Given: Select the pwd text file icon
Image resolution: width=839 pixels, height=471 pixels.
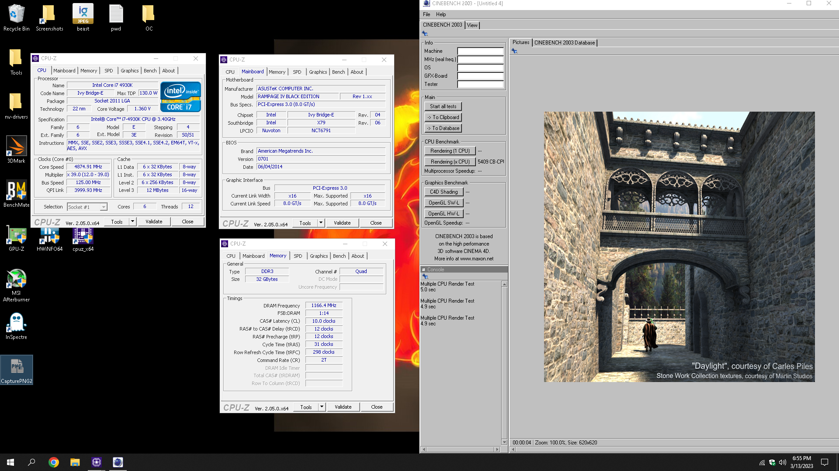Looking at the screenshot, I should pos(116,17).
